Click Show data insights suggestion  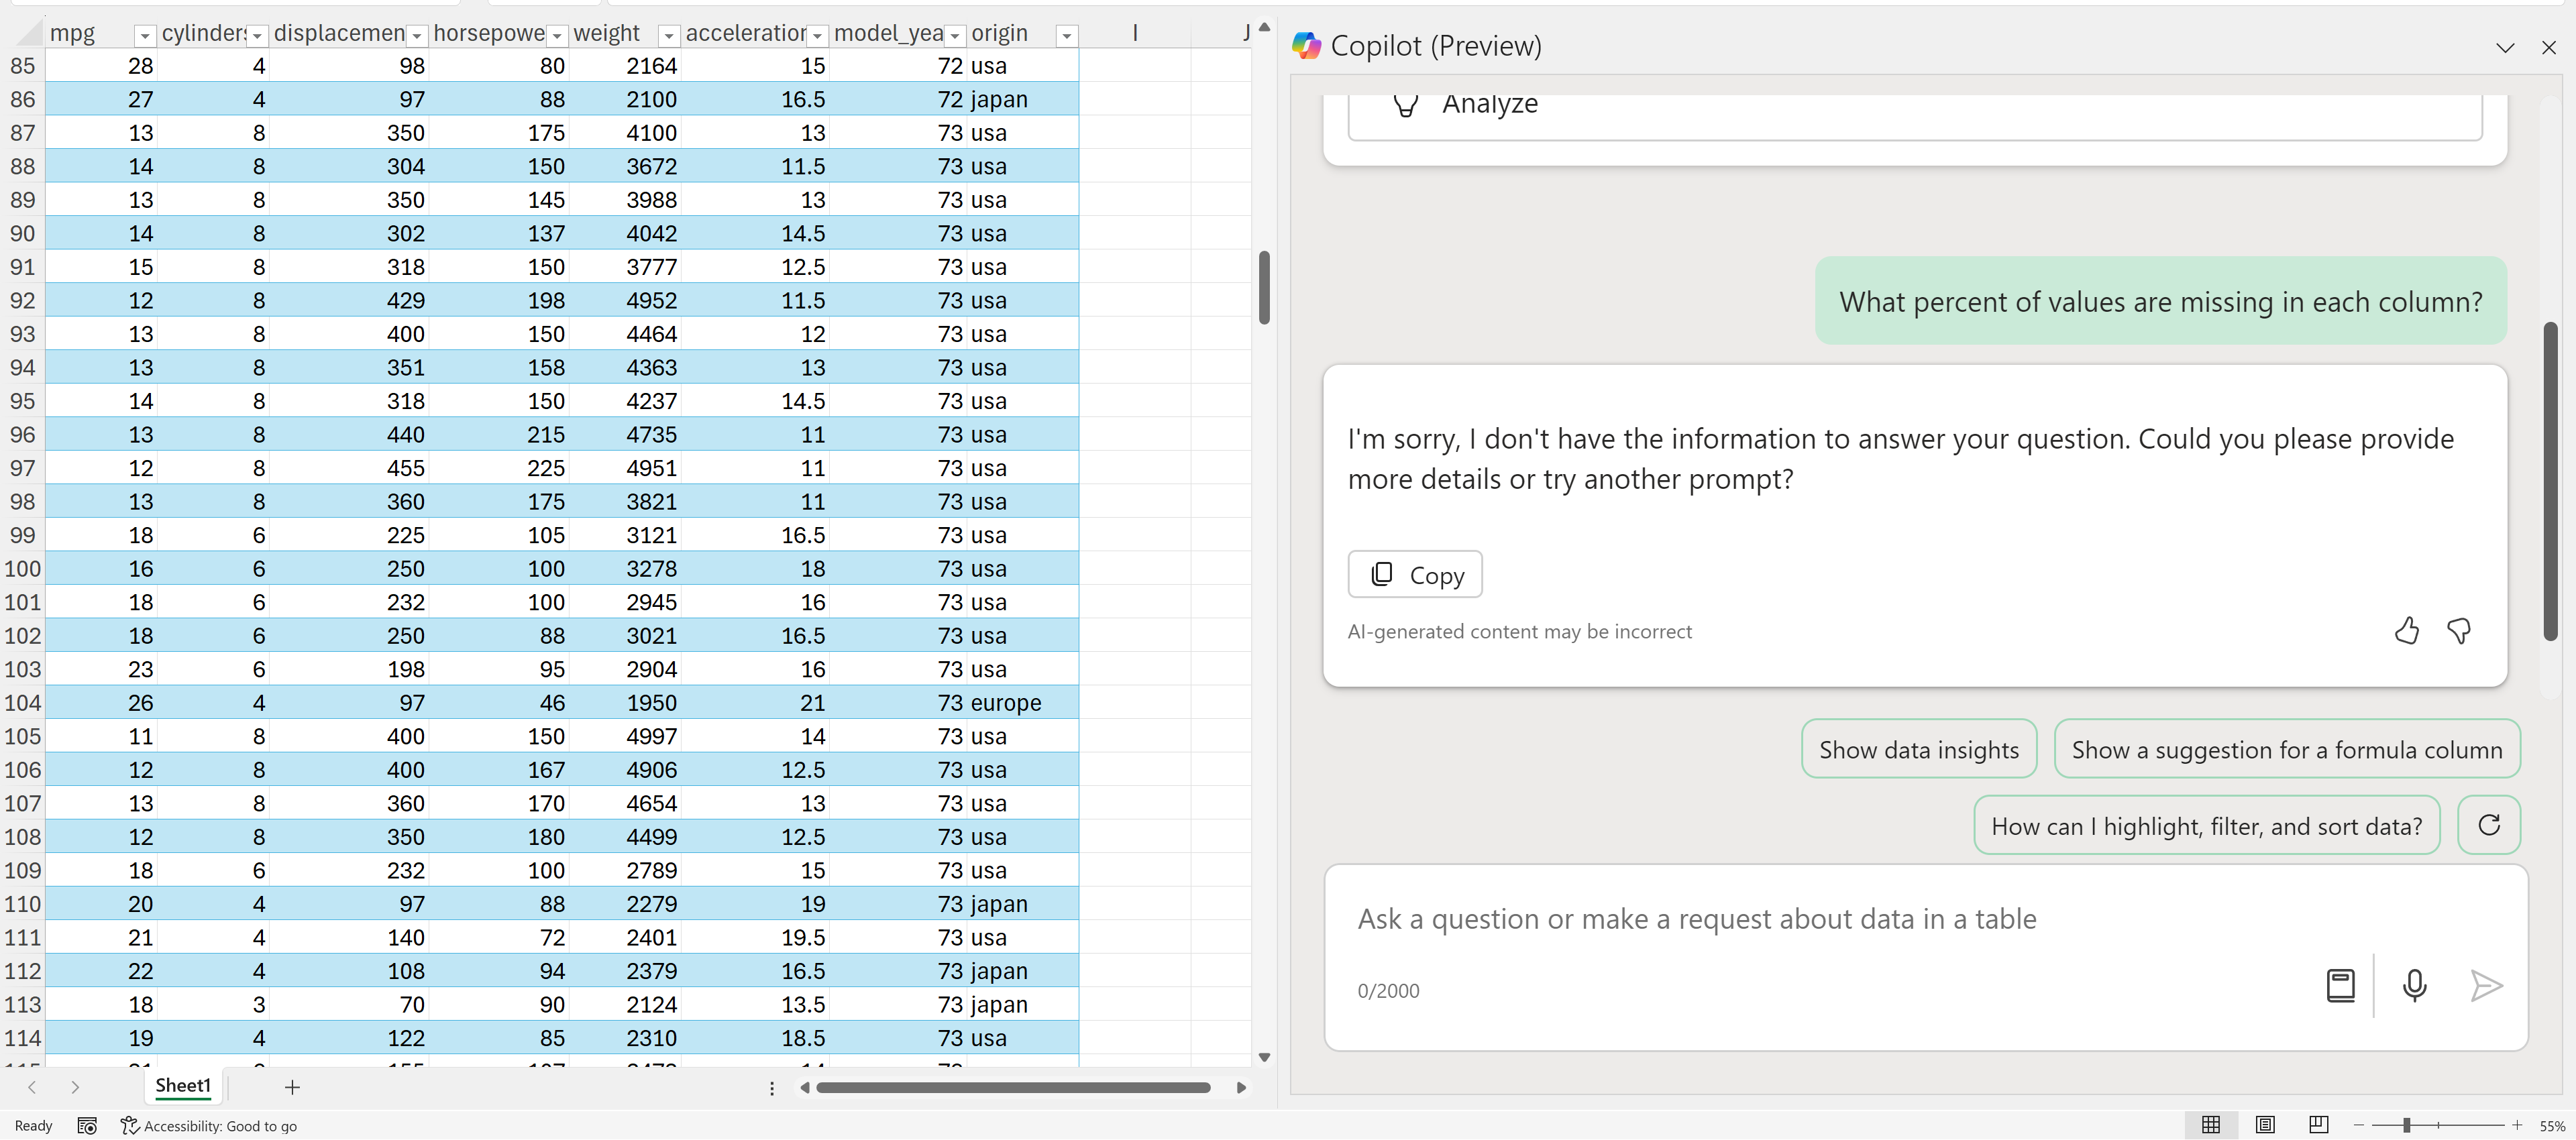pyautogui.click(x=1918, y=750)
